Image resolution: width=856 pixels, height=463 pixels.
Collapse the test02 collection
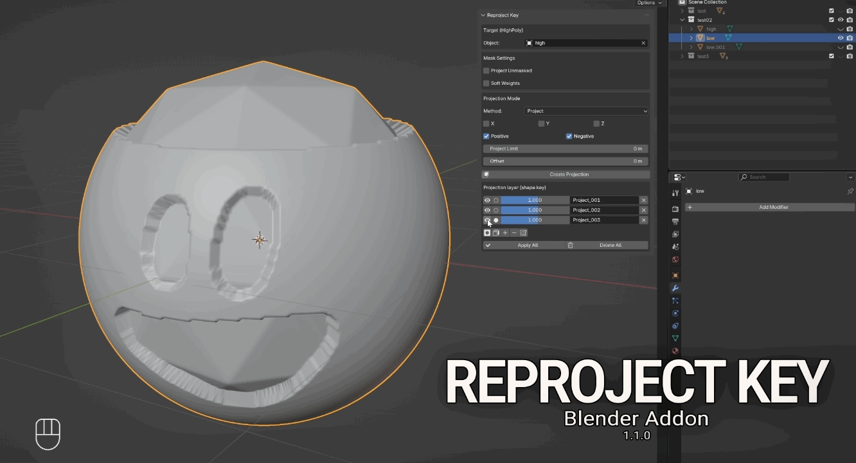click(x=682, y=20)
